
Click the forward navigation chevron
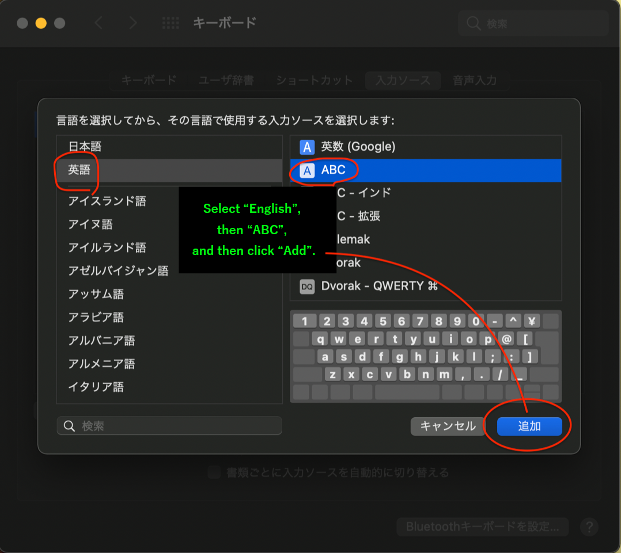[133, 23]
